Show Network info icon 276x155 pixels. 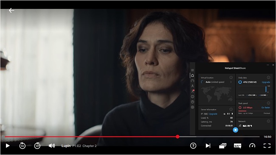[268, 121]
